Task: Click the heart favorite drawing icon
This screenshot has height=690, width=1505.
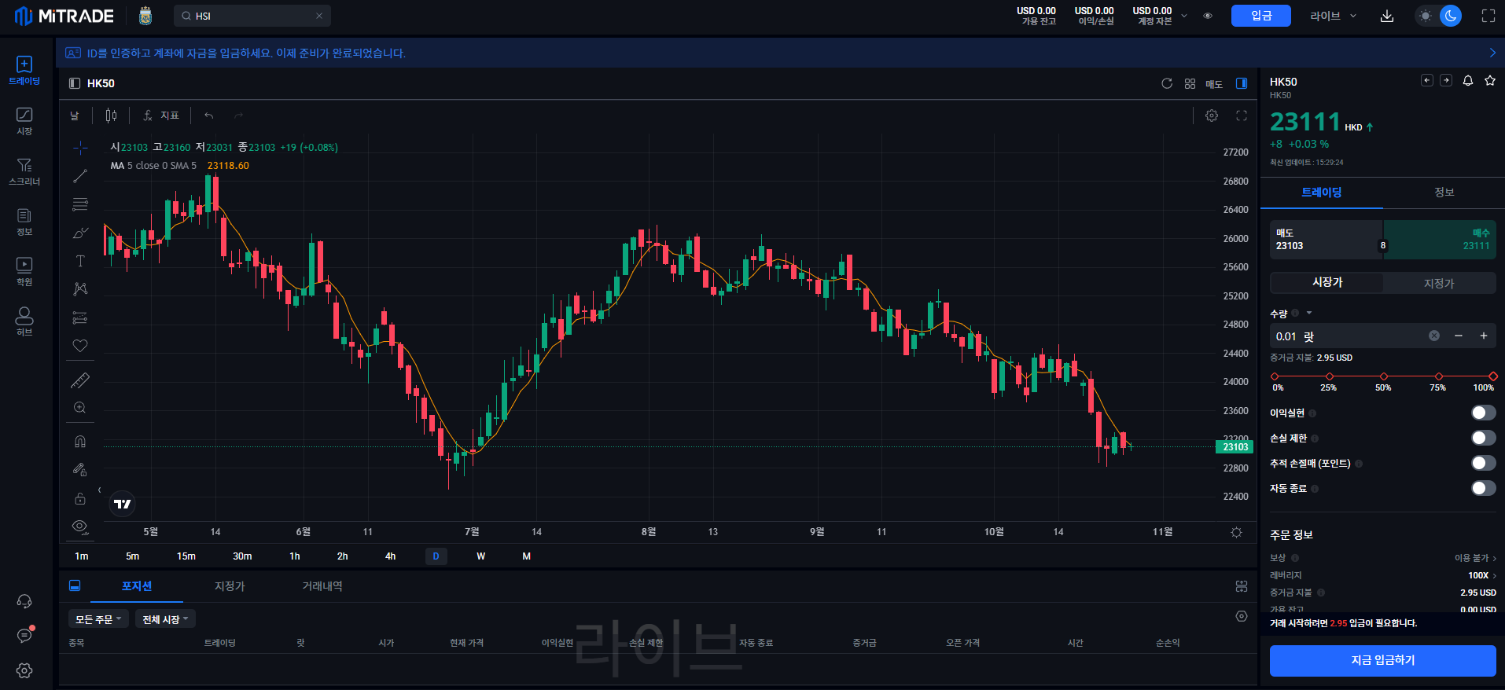Action: pos(80,346)
